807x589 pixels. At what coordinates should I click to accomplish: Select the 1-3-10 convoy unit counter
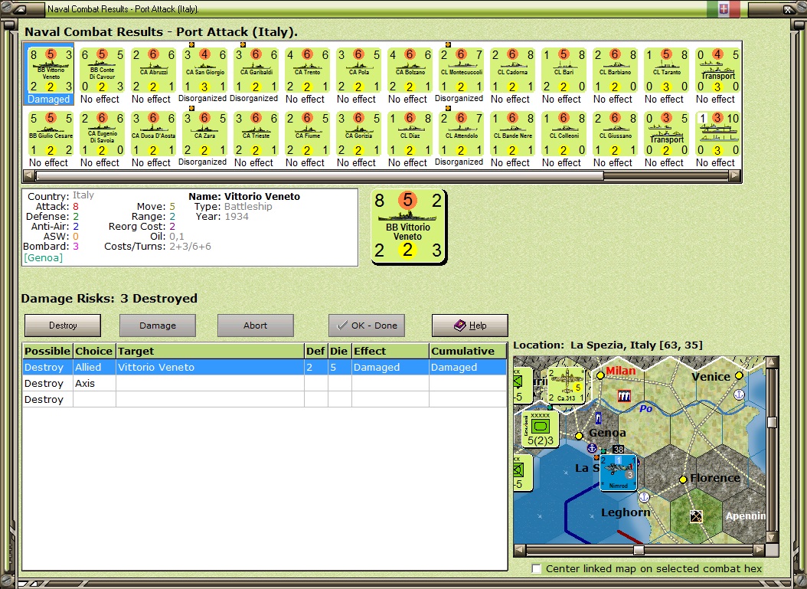pyautogui.click(x=718, y=134)
